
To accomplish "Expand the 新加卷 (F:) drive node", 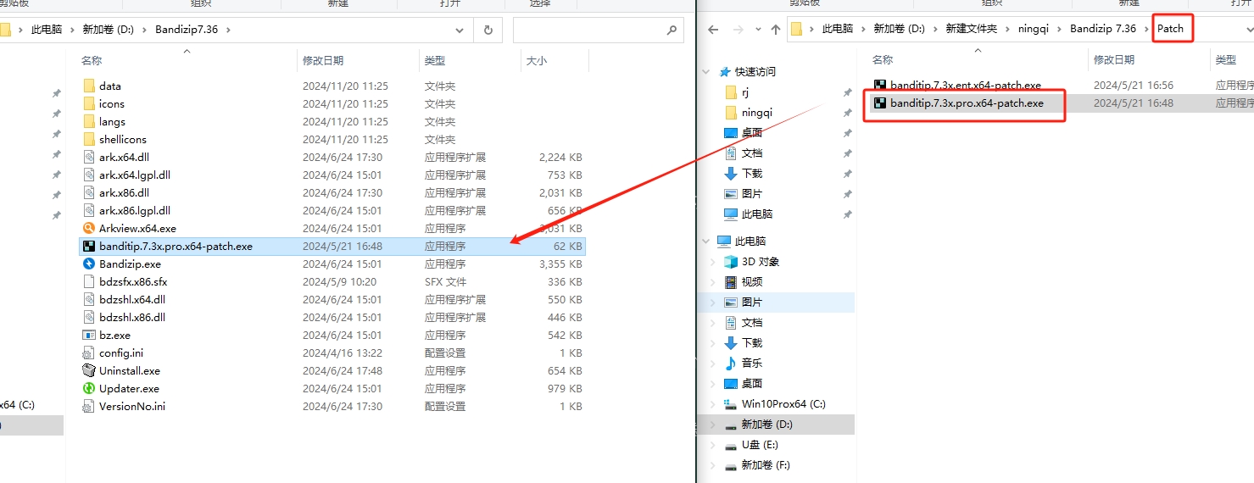I will [x=713, y=465].
